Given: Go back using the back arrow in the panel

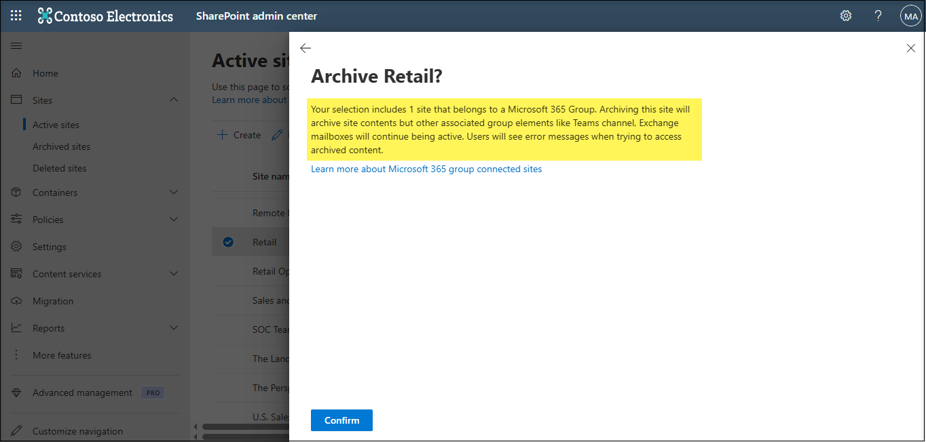Looking at the screenshot, I should point(305,48).
